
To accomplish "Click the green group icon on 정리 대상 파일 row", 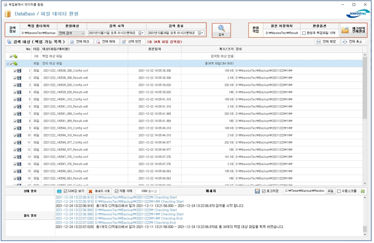I will tap(16, 63).
